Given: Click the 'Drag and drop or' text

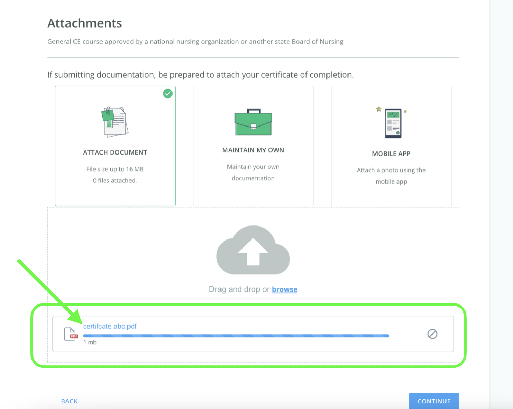Looking at the screenshot, I should tap(239, 289).
